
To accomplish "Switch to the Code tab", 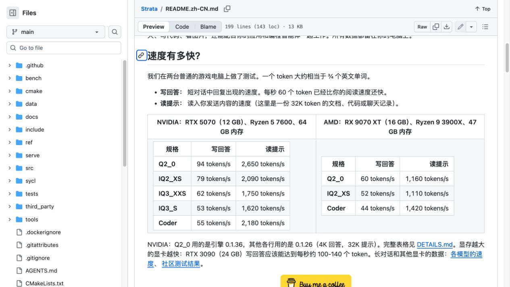I will [x=182, y=27].
